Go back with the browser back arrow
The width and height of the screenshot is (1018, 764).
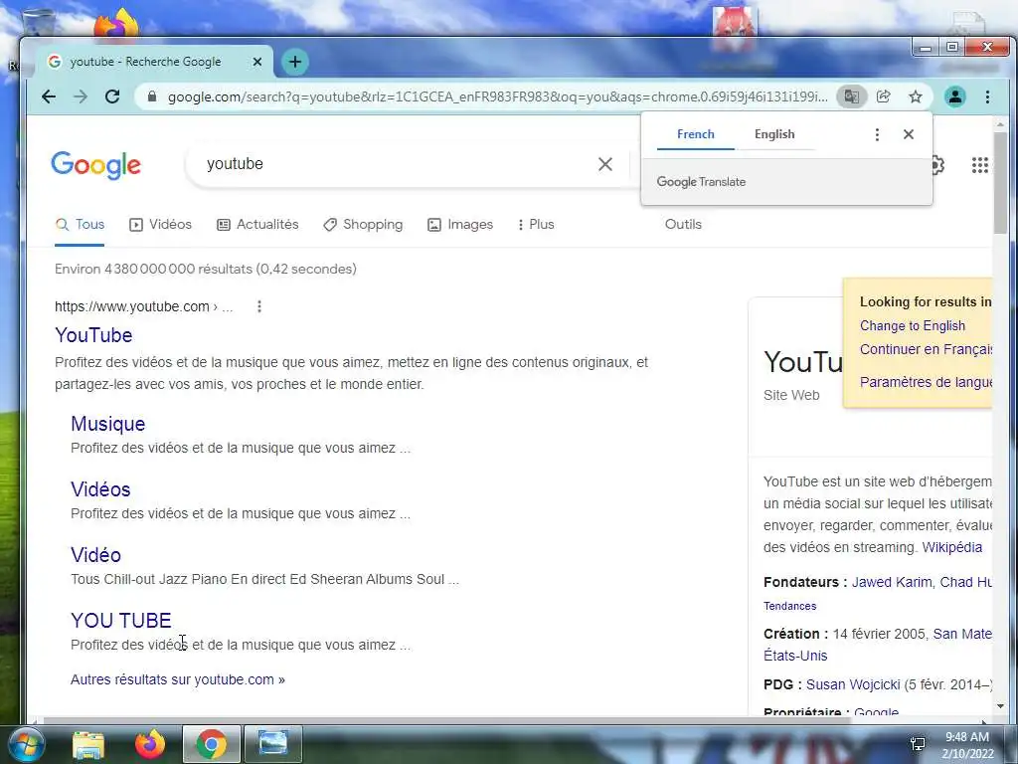coord(49,96)
